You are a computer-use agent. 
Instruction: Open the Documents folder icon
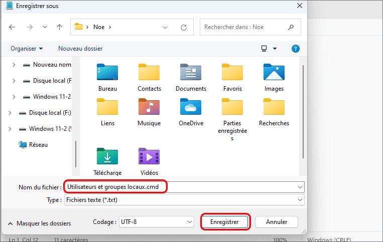(x=191, y=74)
